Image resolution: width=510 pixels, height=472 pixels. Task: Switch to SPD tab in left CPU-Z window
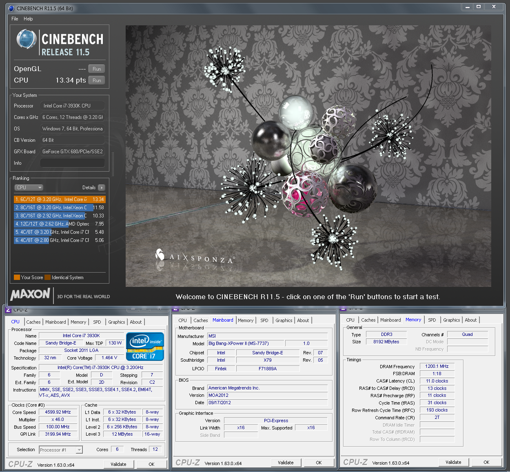click(x=97, y=322)
